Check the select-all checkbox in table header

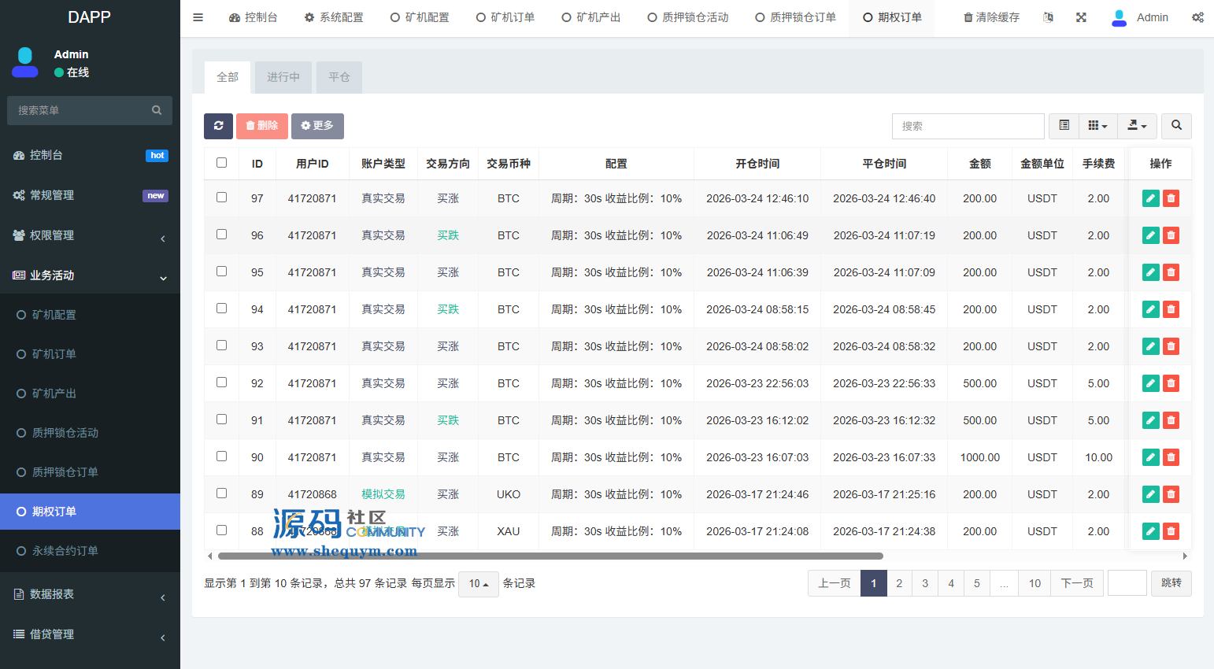point(221,163)
